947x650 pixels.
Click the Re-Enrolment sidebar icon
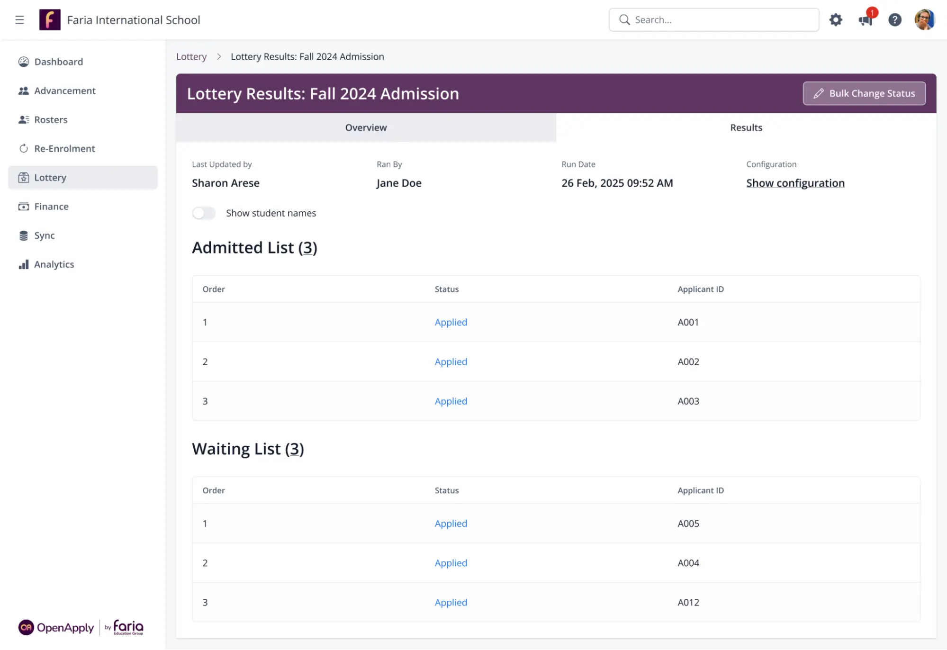(24, 149)
